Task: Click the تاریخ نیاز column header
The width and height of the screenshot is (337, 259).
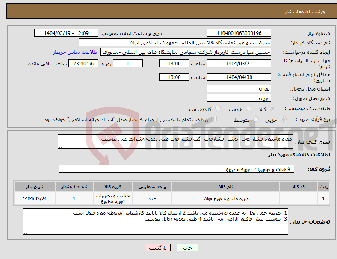Action: click(35, 187)
